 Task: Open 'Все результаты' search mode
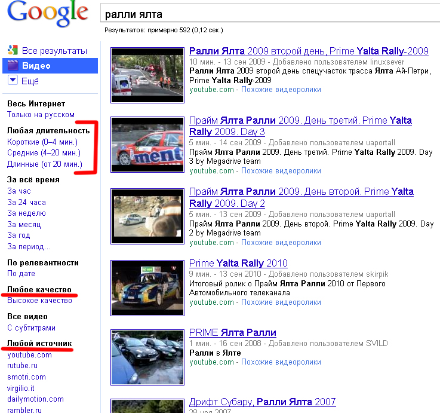(x=54, y=51)
